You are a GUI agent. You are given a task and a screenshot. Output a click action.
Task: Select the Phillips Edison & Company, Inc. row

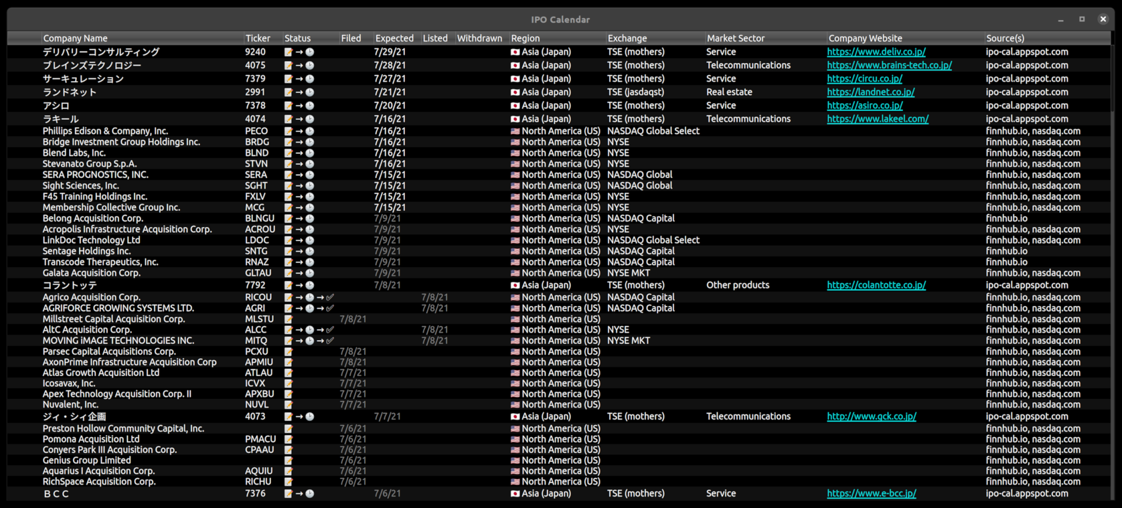click(559, 131)
